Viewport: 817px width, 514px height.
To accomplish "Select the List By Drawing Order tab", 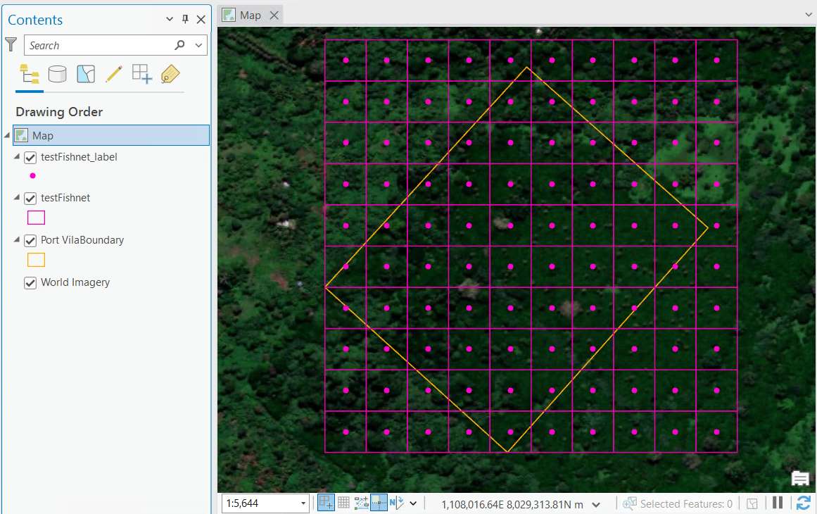I will 29,73.
